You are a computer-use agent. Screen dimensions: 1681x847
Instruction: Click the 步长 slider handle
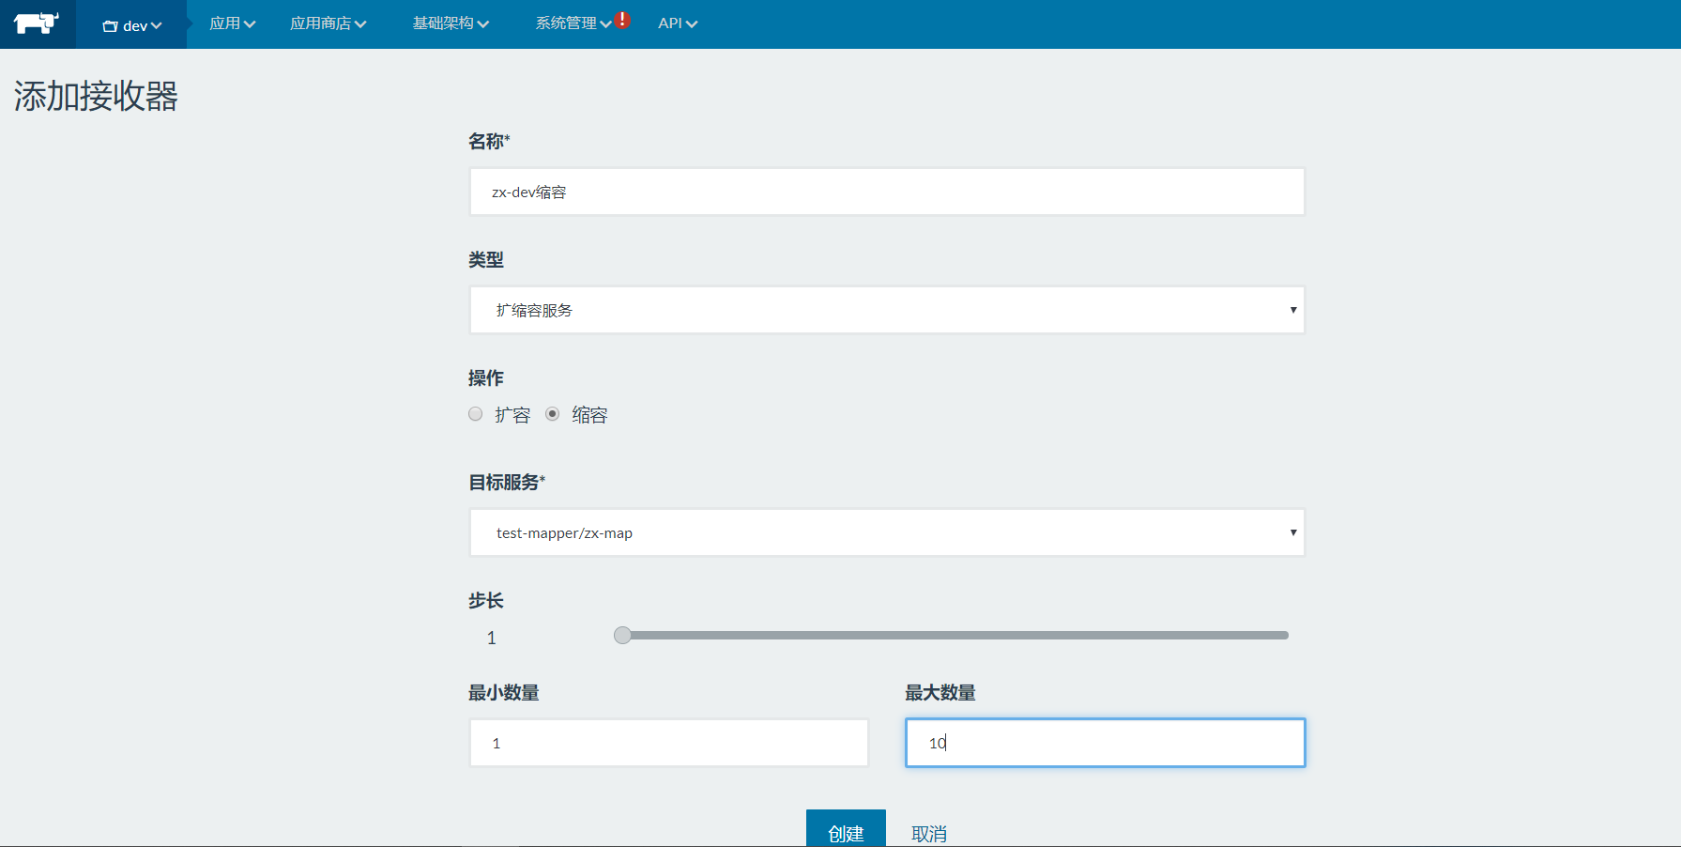[622, 636]
